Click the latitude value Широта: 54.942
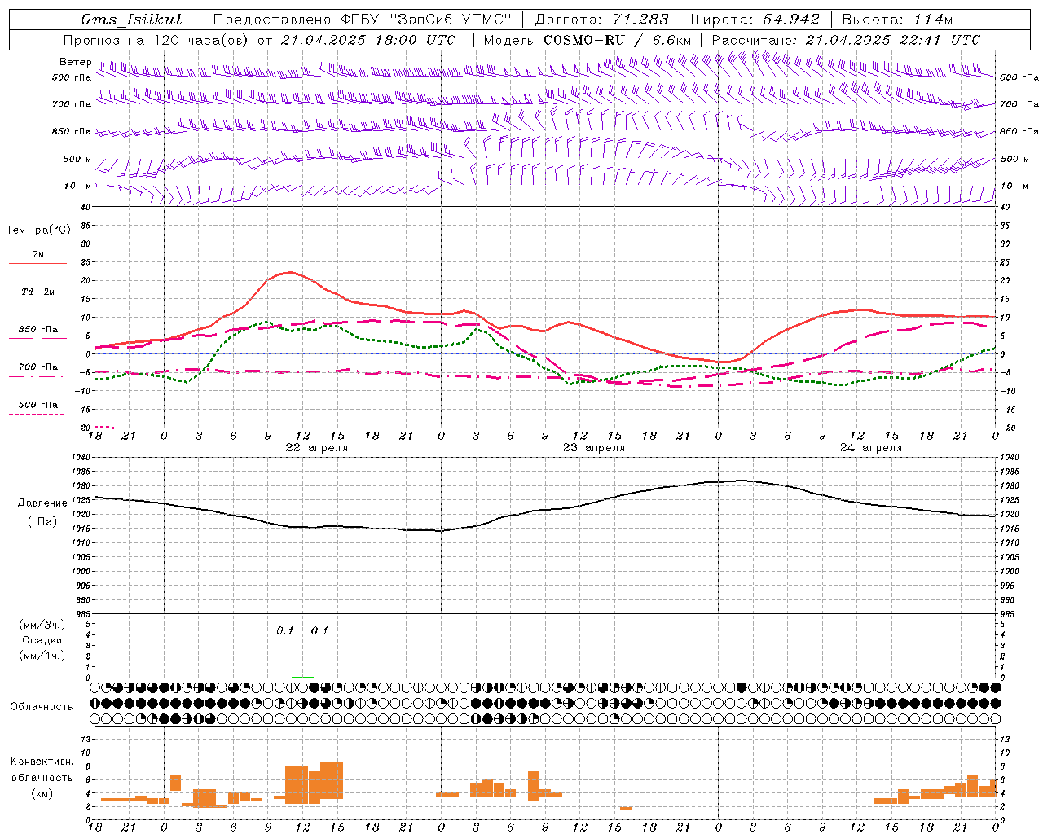 [755, 20]
